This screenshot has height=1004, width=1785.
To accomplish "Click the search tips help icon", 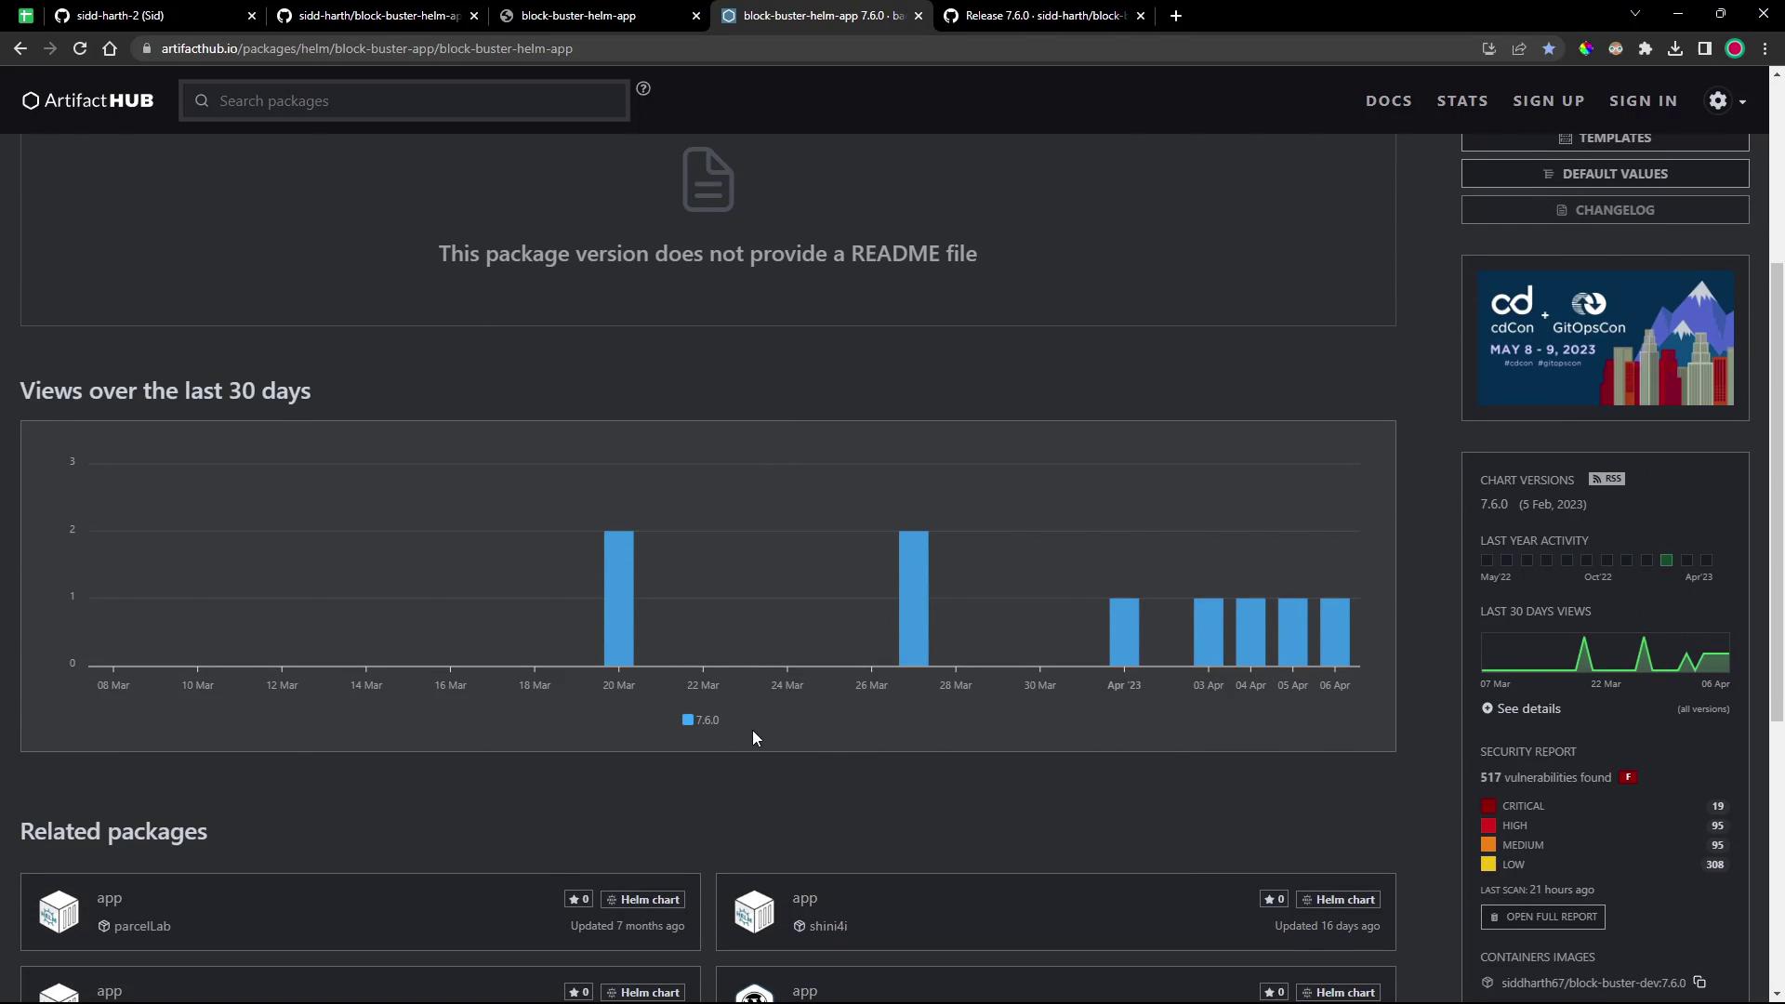I will click(x=643, y=88).
